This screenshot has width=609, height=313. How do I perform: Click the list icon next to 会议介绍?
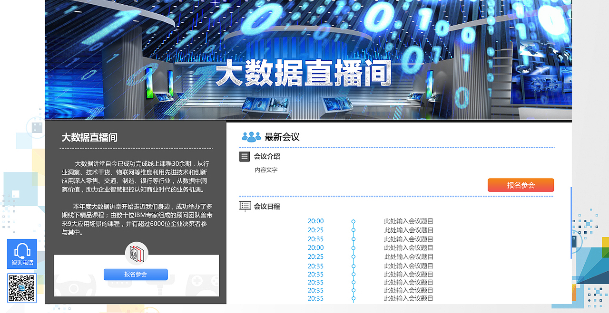[x=245, y=156]
